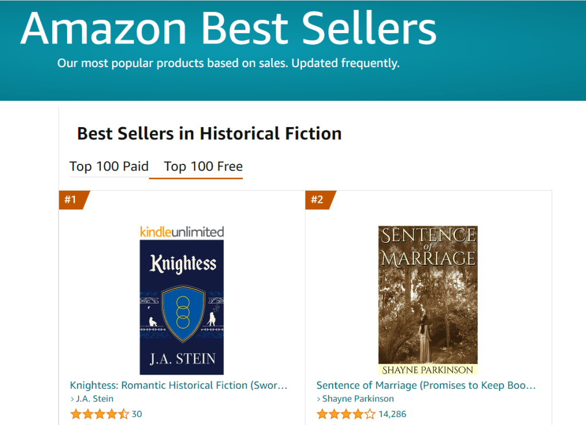Screen dimensions: 586x425
Task: Click the star rating under J.A. Stein
Action: click(99, 414)
